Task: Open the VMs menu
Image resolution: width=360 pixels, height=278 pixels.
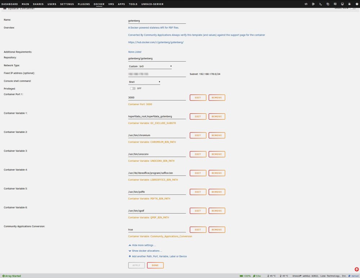Action: (111, 4)
